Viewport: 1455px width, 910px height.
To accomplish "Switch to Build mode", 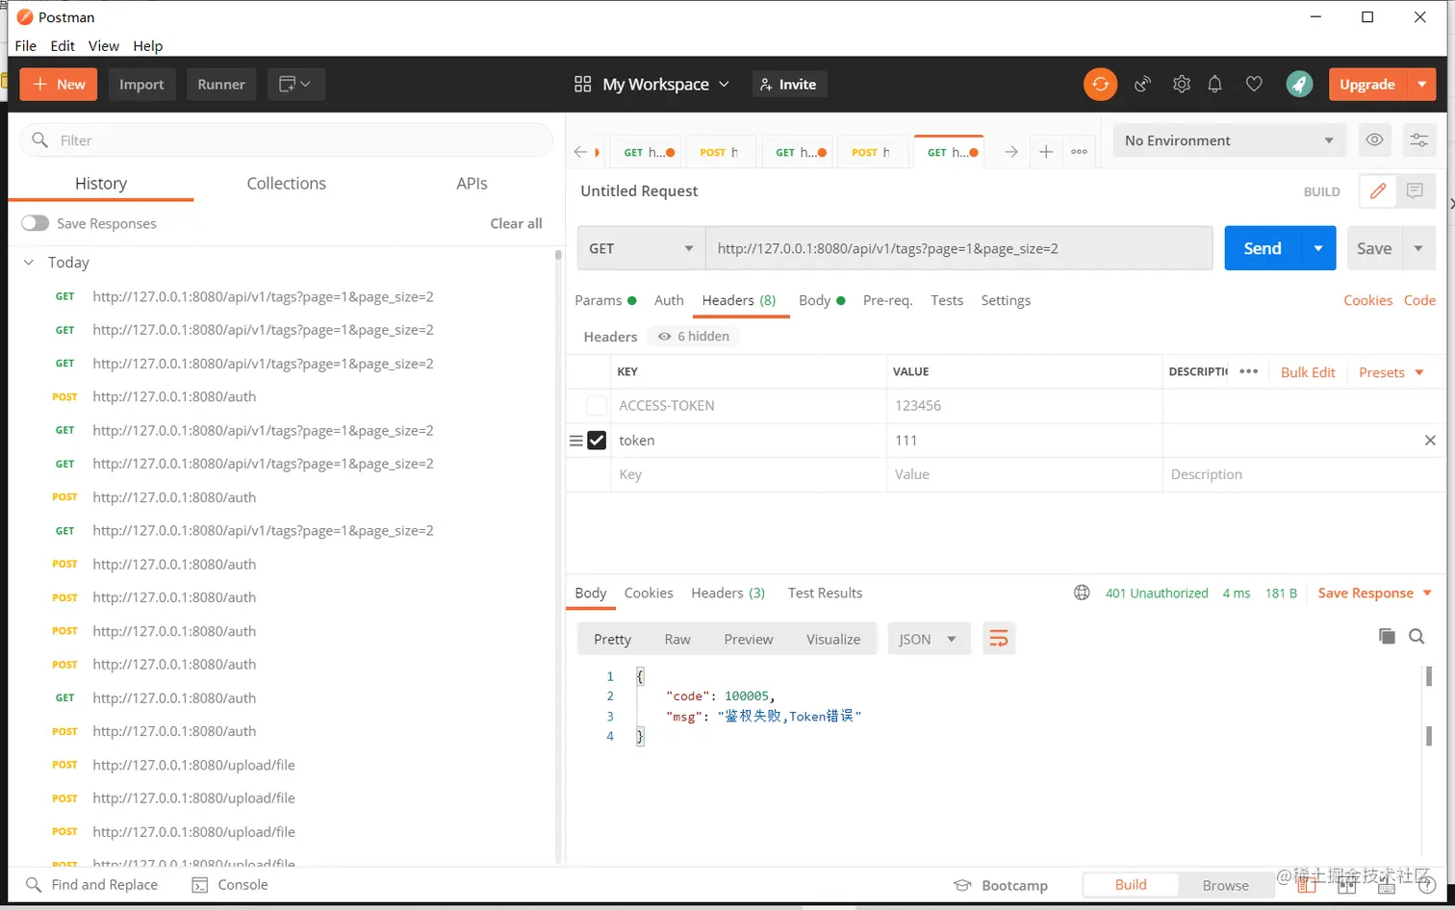I will pyautogui.click(x=1131, y=885).
